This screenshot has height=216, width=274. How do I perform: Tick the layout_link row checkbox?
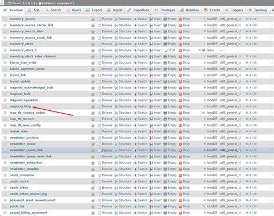click(x=5, y=75)
